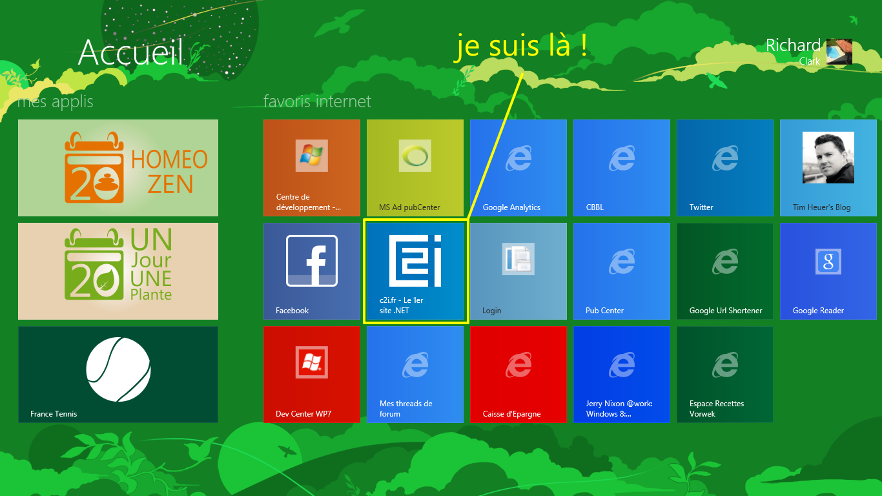882x496 pixels.
Task: Click the 'favoris internet' group heading
Action: click(x=318, y=101)
